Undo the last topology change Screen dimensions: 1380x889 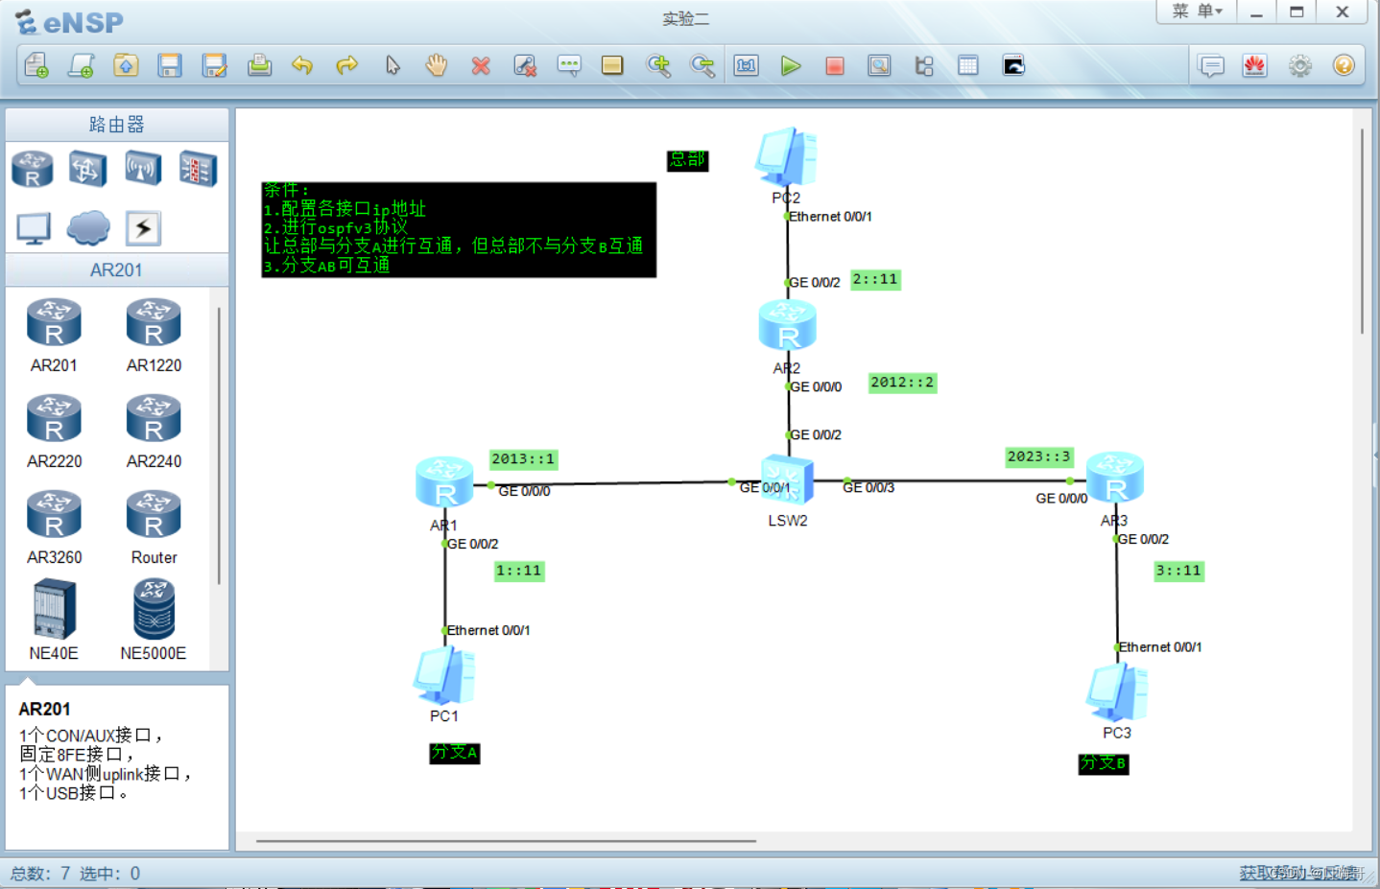[303, 65]
